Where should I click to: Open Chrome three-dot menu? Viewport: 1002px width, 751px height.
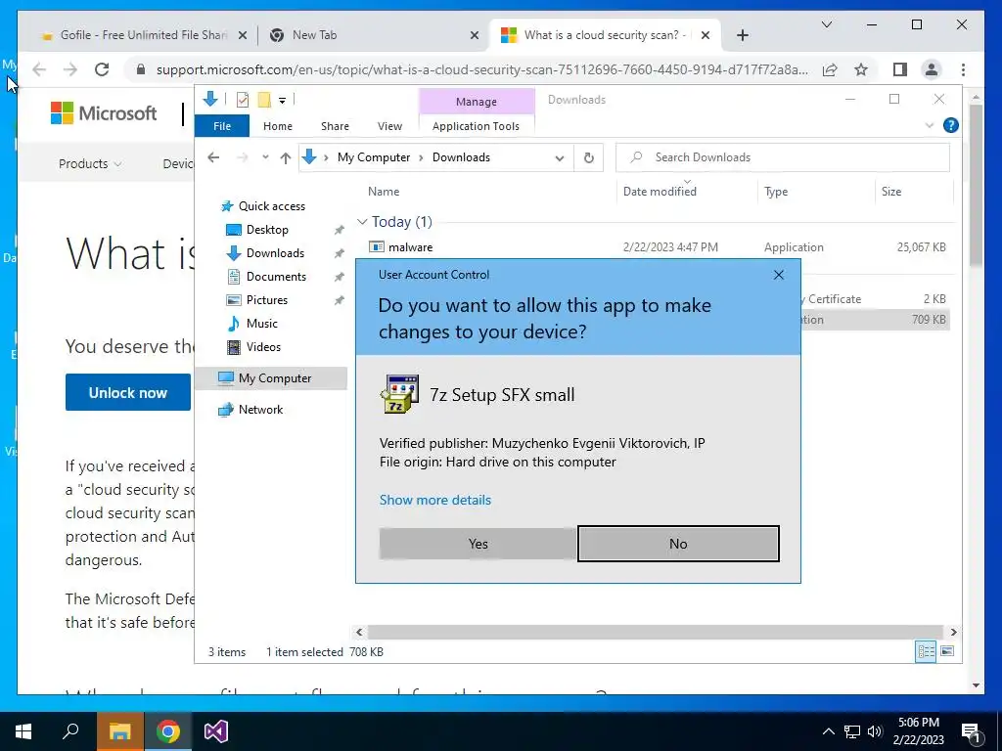coord(963,69)
